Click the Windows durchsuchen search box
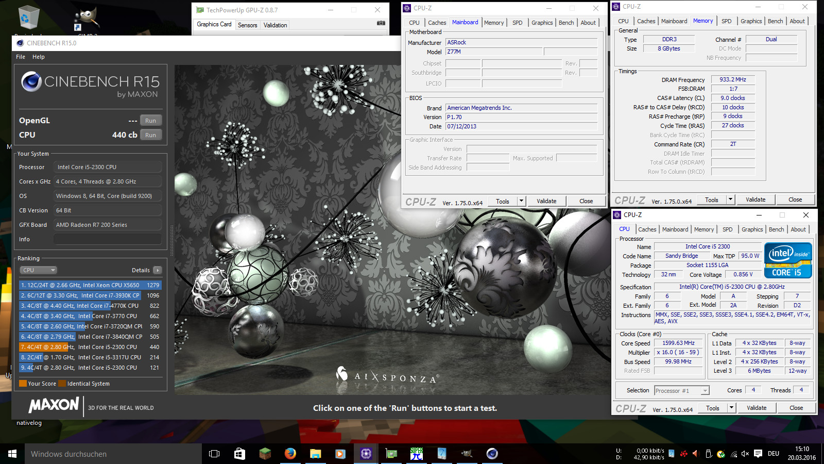Viewport: 824px width, 464px height. pos(113,454)
